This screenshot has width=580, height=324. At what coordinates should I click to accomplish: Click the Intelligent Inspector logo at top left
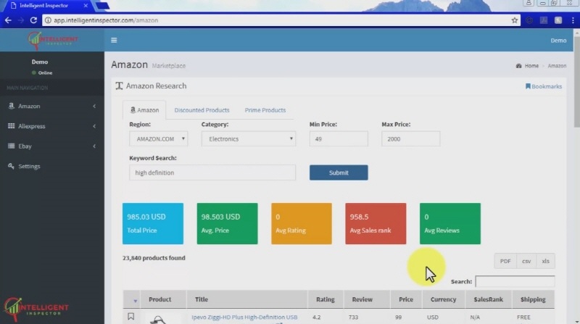pos(52,41)
